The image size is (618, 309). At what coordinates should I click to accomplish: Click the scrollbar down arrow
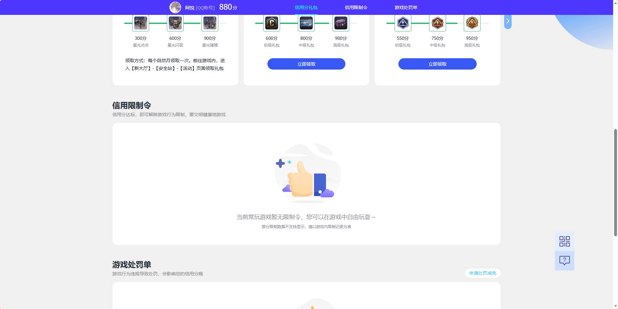(615, 306)
